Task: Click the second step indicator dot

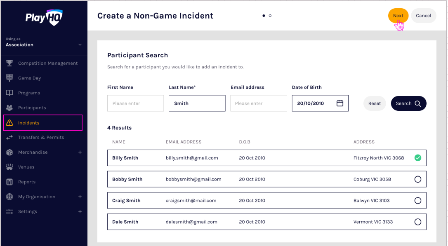Action: click(x=270, y=16)
